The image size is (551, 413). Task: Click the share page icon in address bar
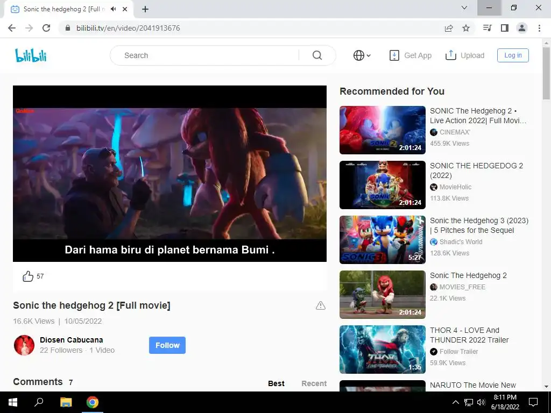click(x=449, y=28)
